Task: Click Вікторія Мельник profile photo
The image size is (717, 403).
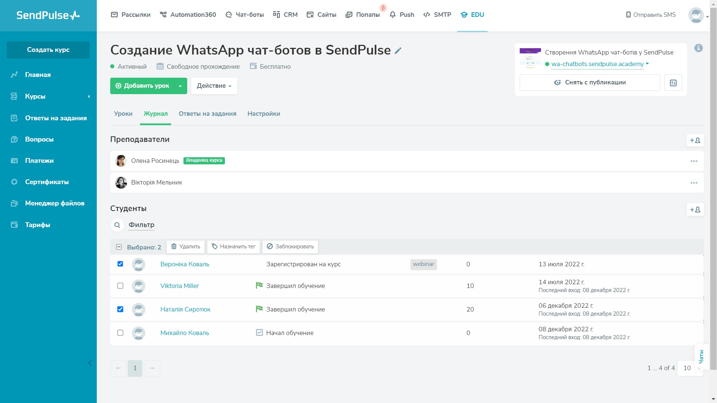Action: coord(121,183)
